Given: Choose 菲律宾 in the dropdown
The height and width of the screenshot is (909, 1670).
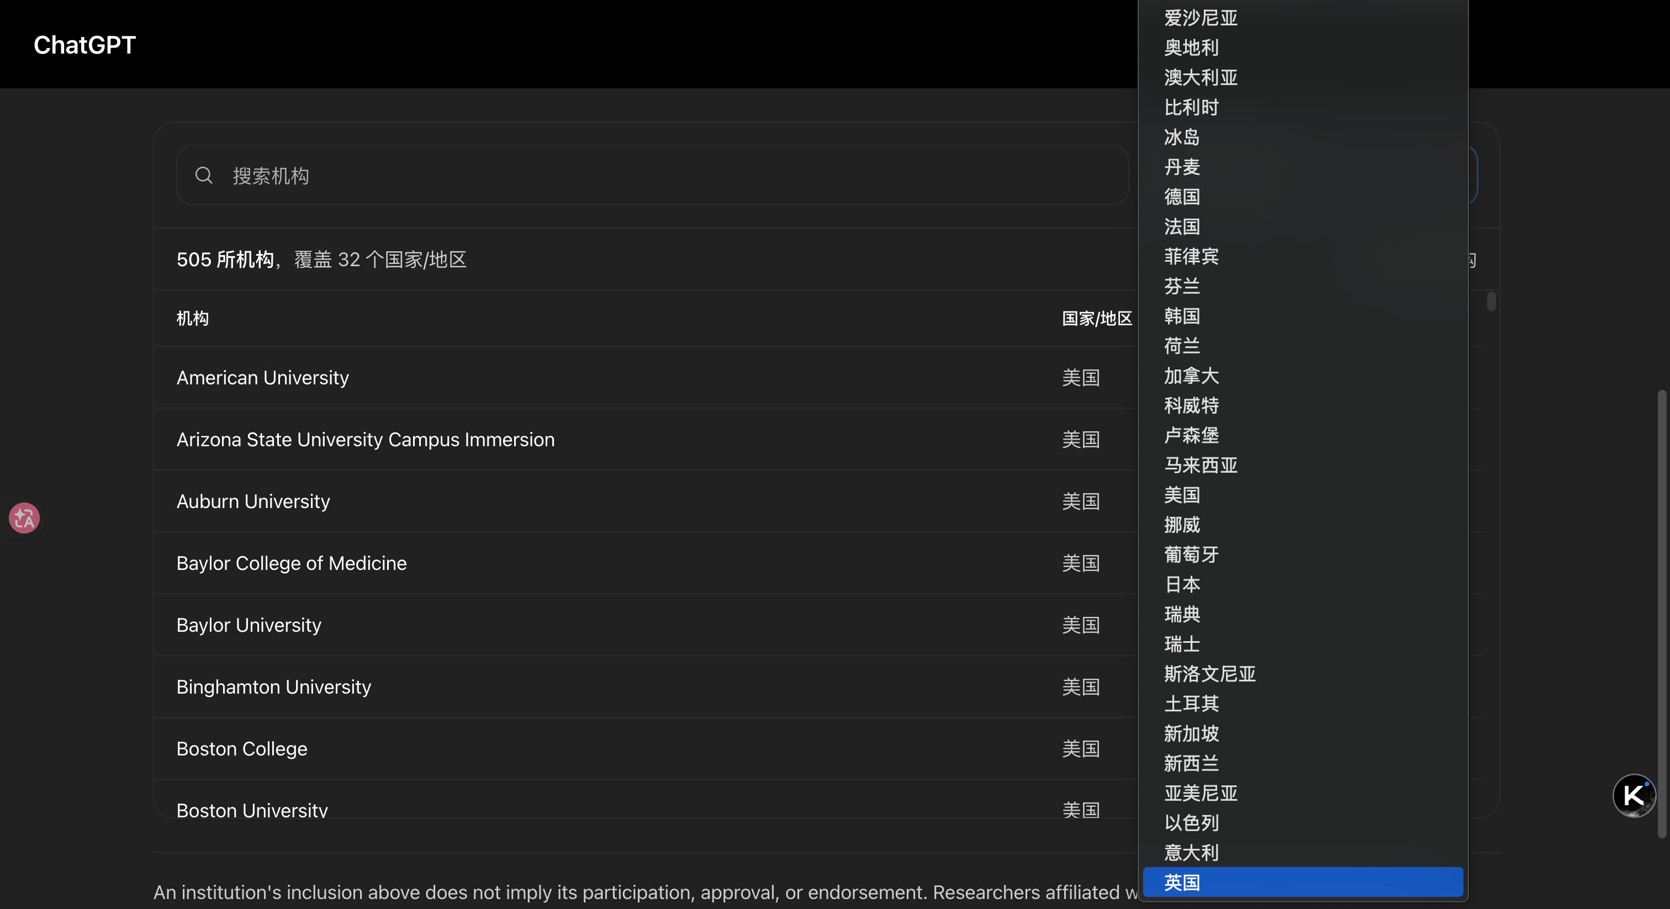Looking at the screenshot, I should 1303,256.
